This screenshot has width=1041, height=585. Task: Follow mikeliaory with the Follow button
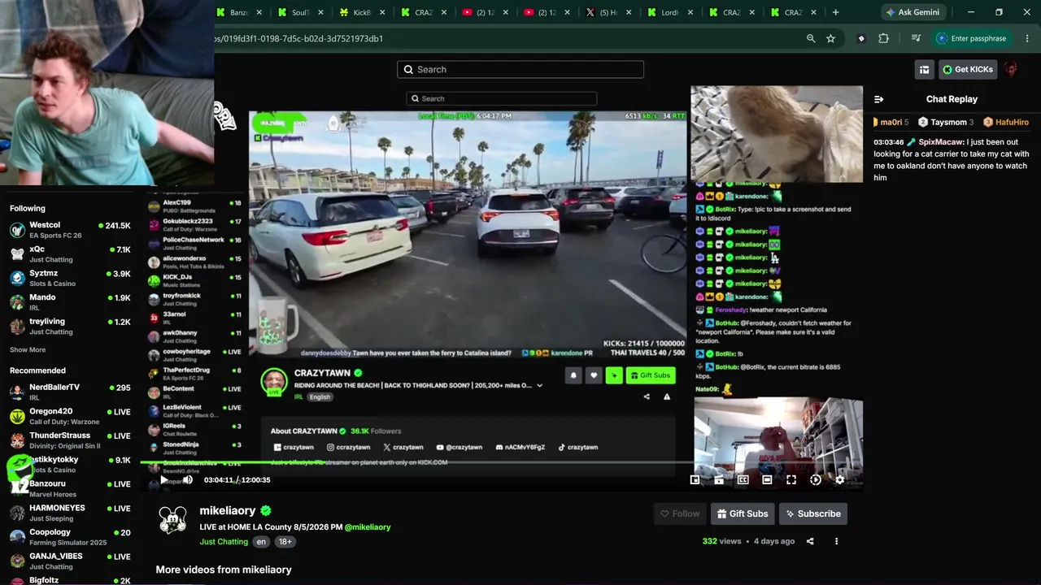[x=680, y=513]
